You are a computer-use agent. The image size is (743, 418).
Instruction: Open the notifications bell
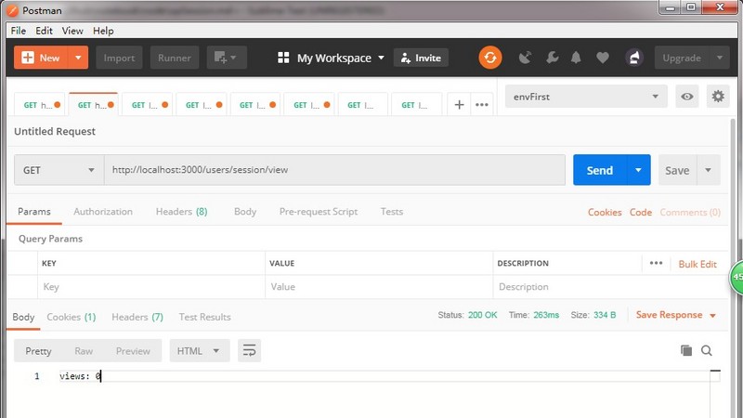576,58
